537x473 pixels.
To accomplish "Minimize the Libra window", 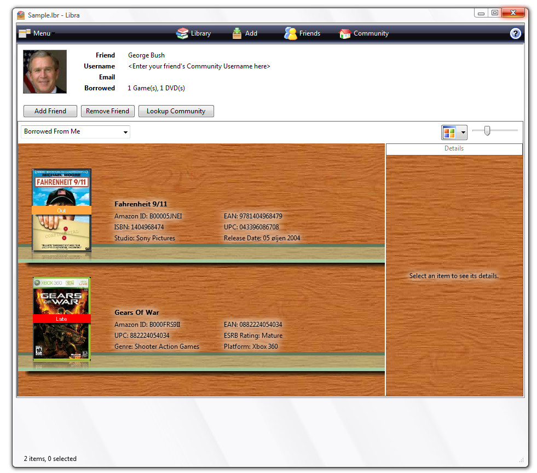I will (481, 13).
